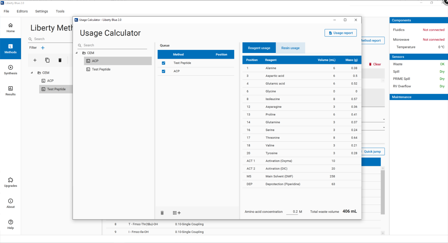
Task: Click Deprotection (Piperidine) row
Action: [302, 184]
